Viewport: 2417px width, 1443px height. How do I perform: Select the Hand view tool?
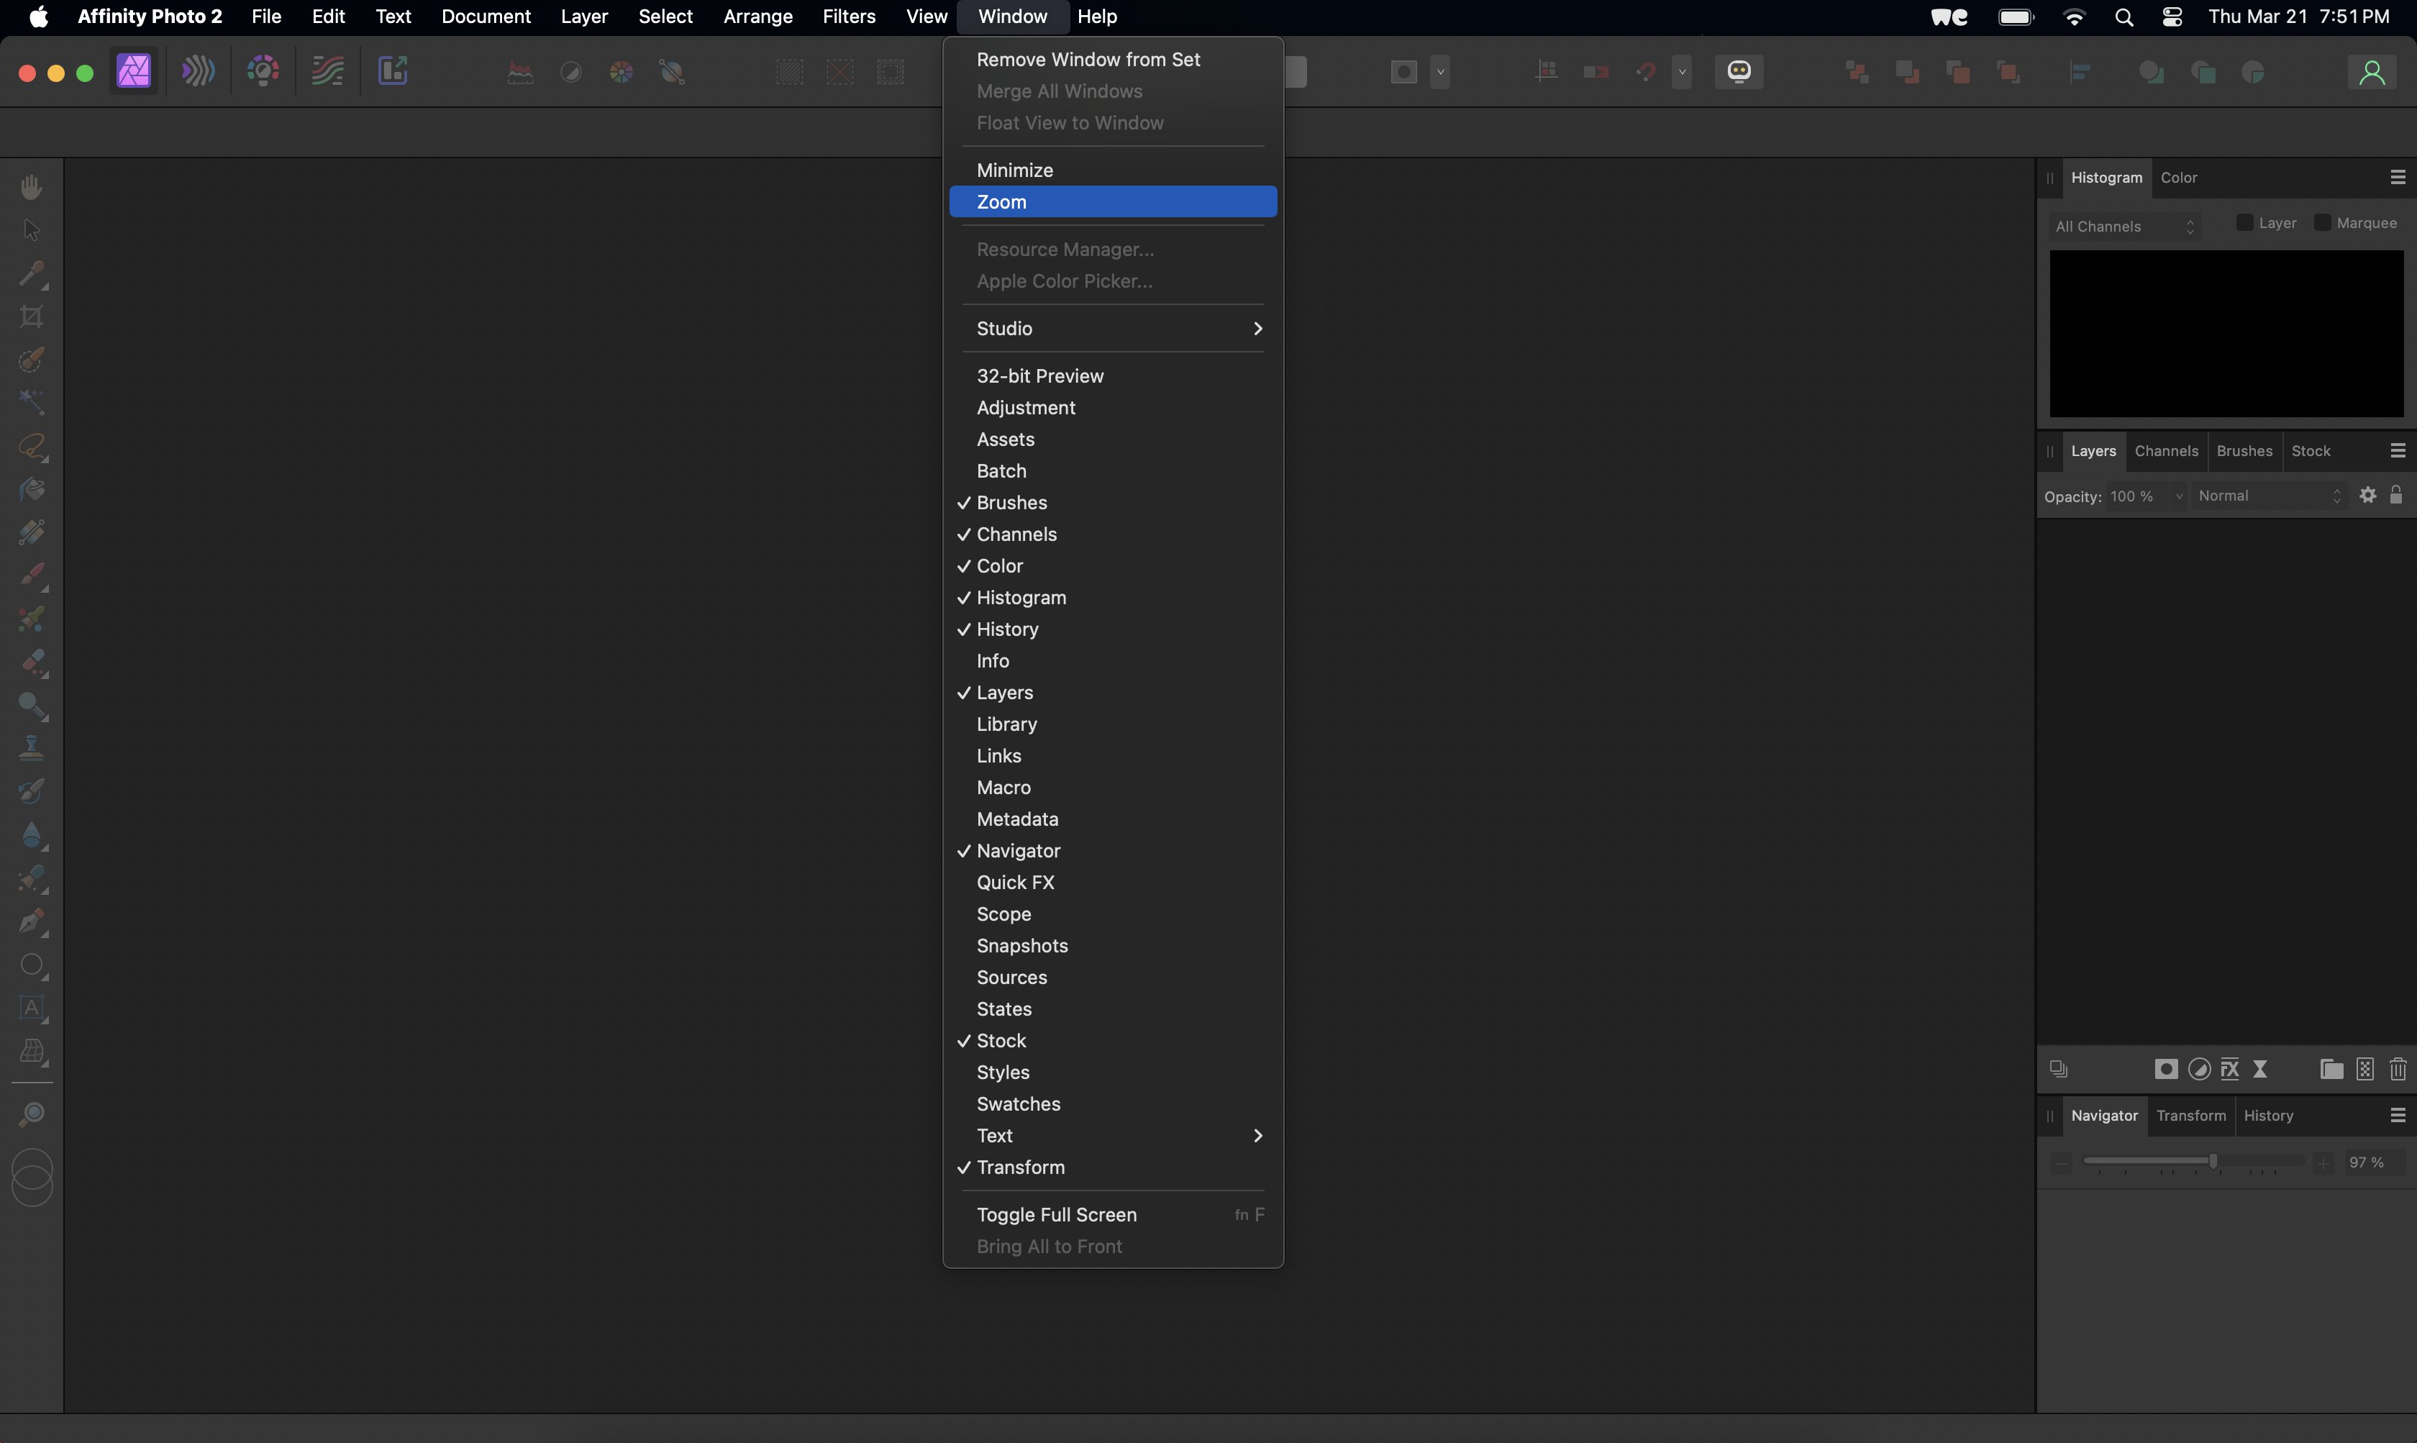32,187
